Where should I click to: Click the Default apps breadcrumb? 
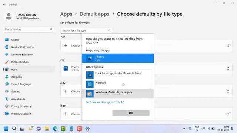(94, 14)
